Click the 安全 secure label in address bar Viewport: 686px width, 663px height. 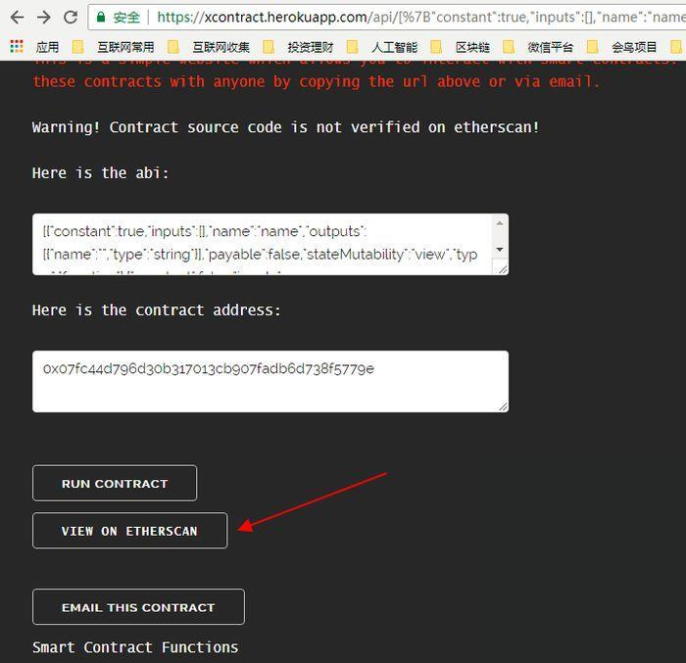click(126, 18)
